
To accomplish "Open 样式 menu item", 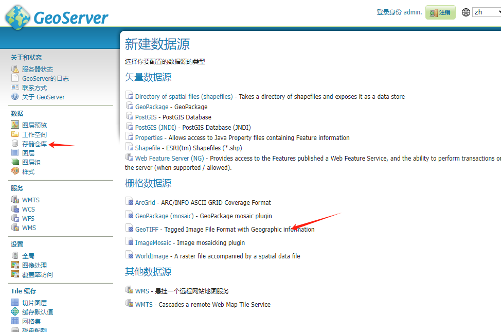I will click(x=28, y=172).
